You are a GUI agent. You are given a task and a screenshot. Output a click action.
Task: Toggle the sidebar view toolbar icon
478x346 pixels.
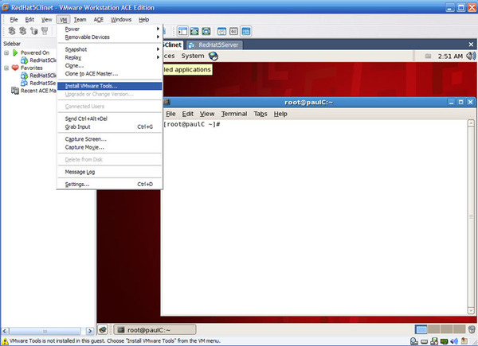click(x=182, y=31)
